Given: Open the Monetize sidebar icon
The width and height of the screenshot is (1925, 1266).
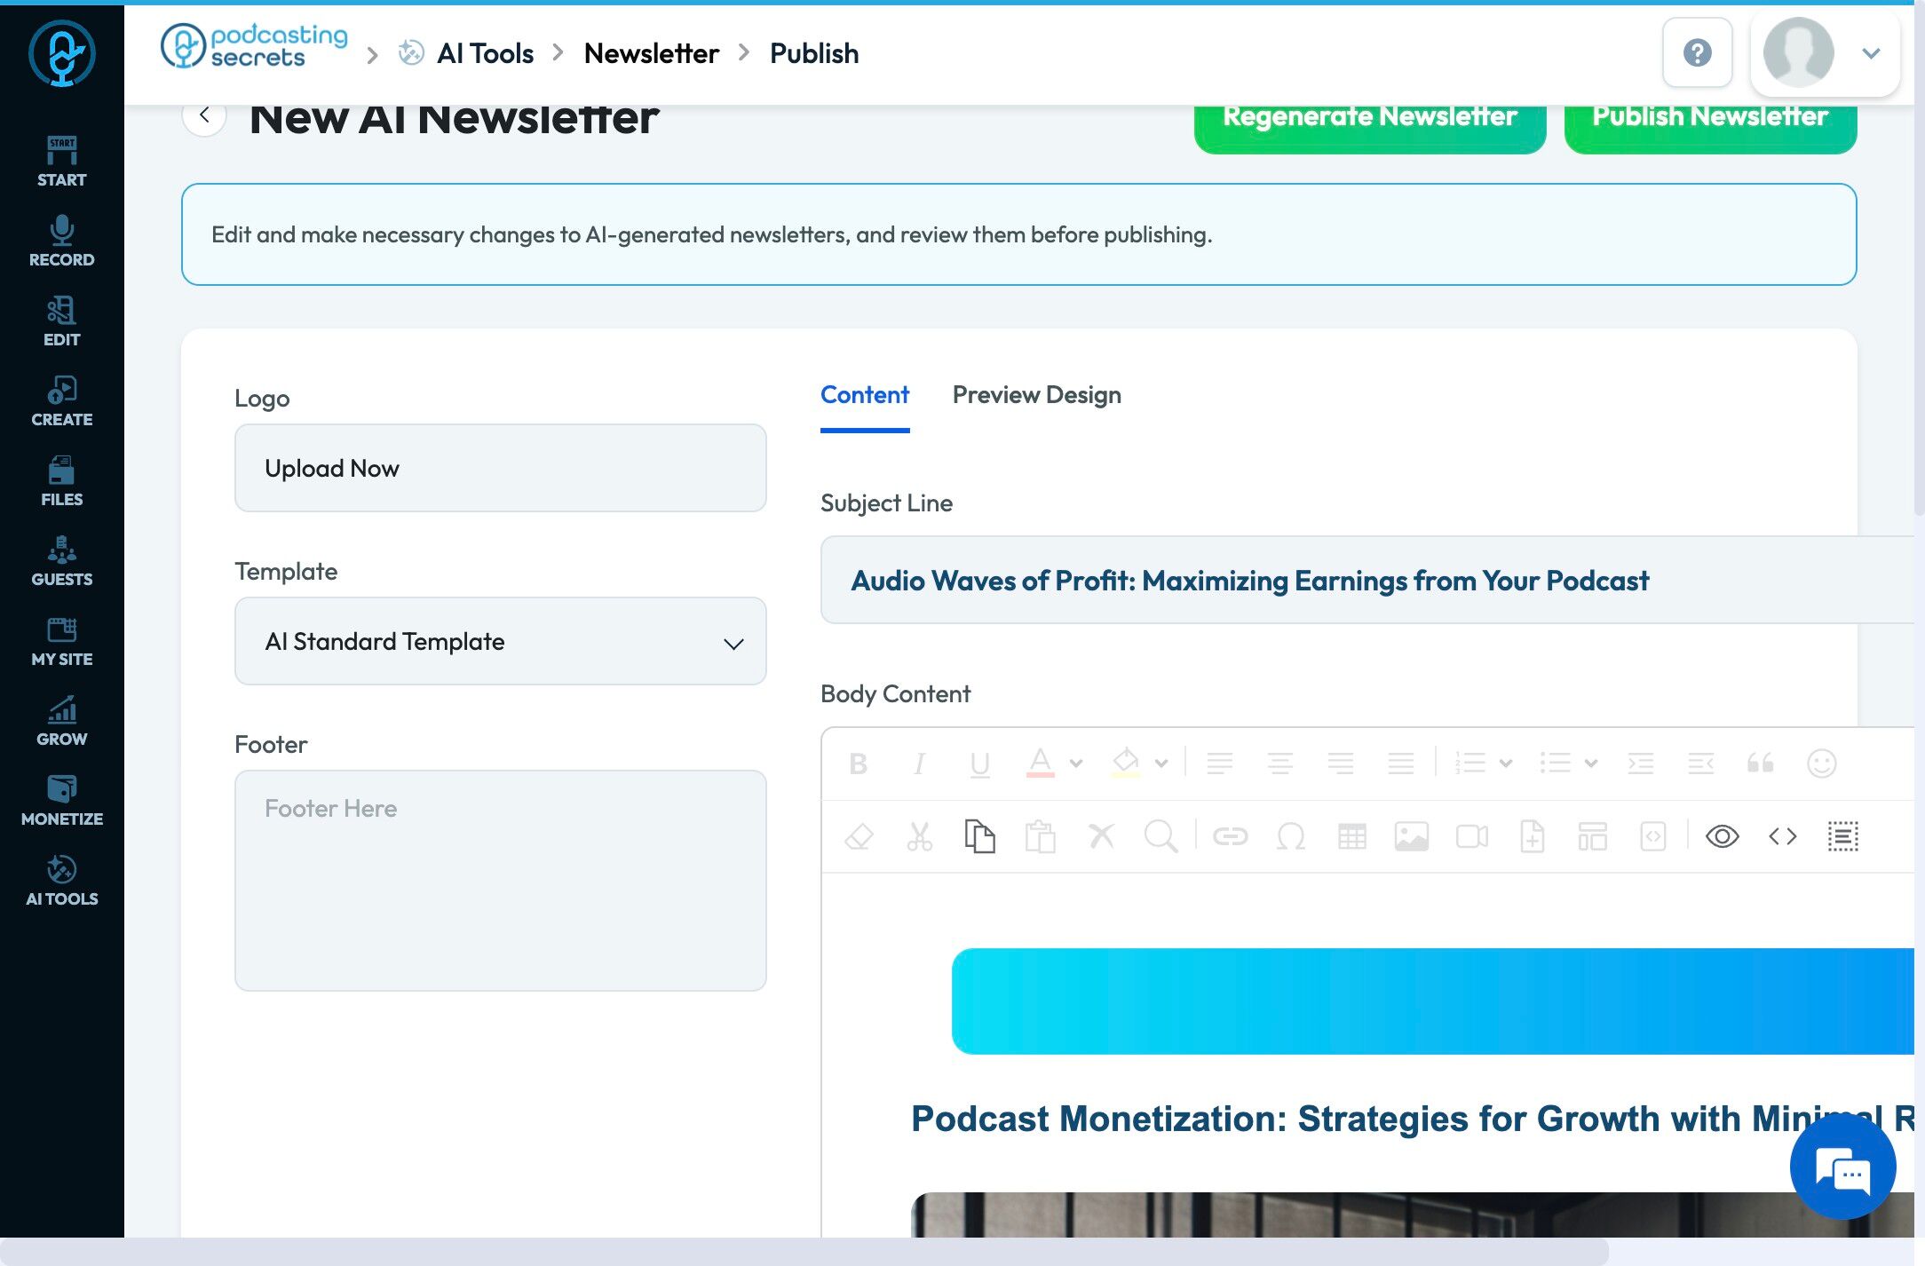Looking at the screenshot, I should pos(61,800).
